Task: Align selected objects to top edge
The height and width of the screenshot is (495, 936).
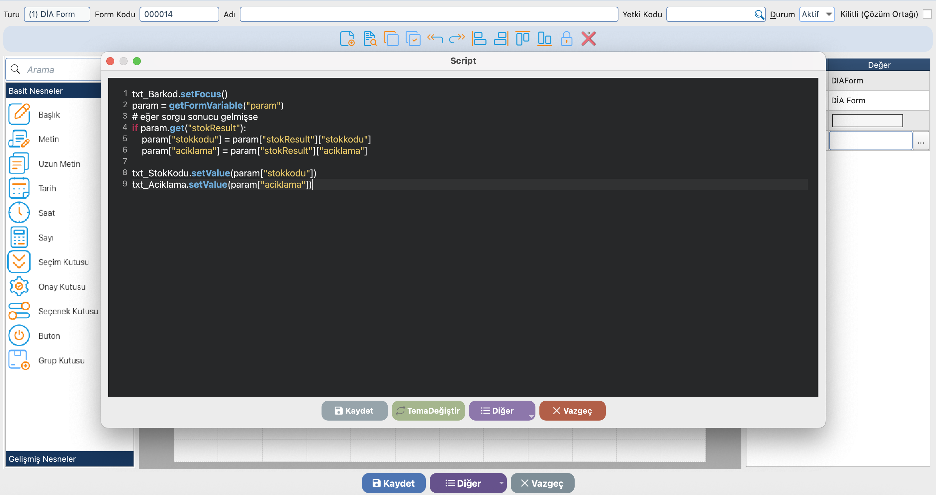Action: click(x=522, y=39)
